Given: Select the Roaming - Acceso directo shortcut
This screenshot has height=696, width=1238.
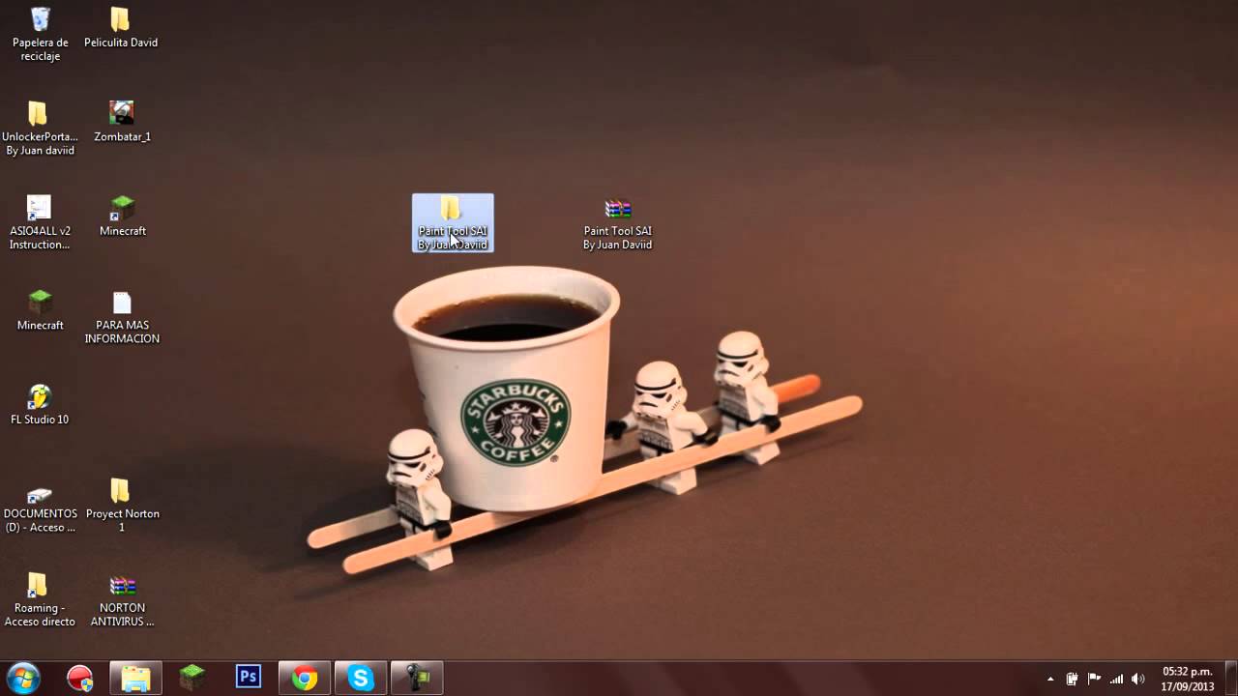Looking at the screenshot, I should 40,600.
